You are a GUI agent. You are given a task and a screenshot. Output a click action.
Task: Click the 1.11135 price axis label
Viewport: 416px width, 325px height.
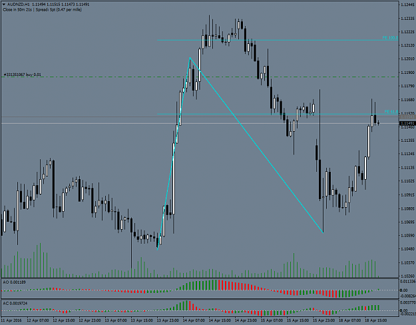(x=408, y=168)
